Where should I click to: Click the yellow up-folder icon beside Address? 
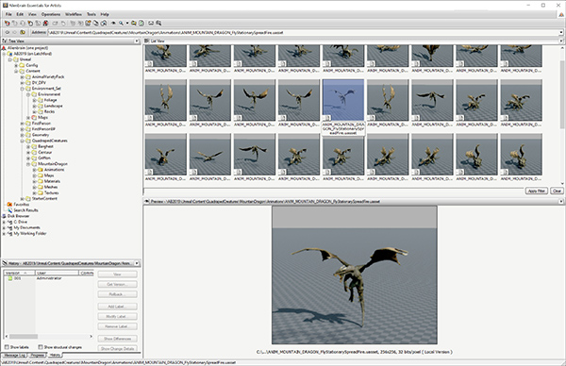pos(23,32)
